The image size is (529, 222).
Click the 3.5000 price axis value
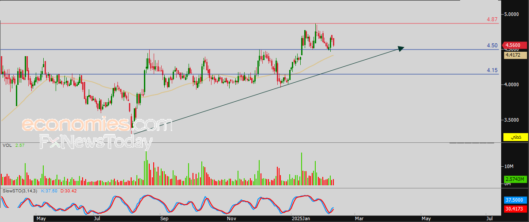512,120
